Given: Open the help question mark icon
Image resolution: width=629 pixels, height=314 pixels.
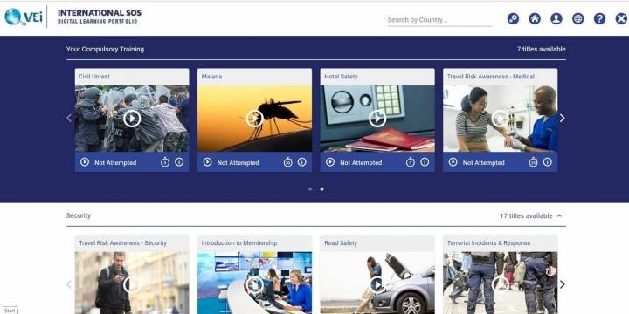Looking at the screenshot, I should [x=599, y=18].
